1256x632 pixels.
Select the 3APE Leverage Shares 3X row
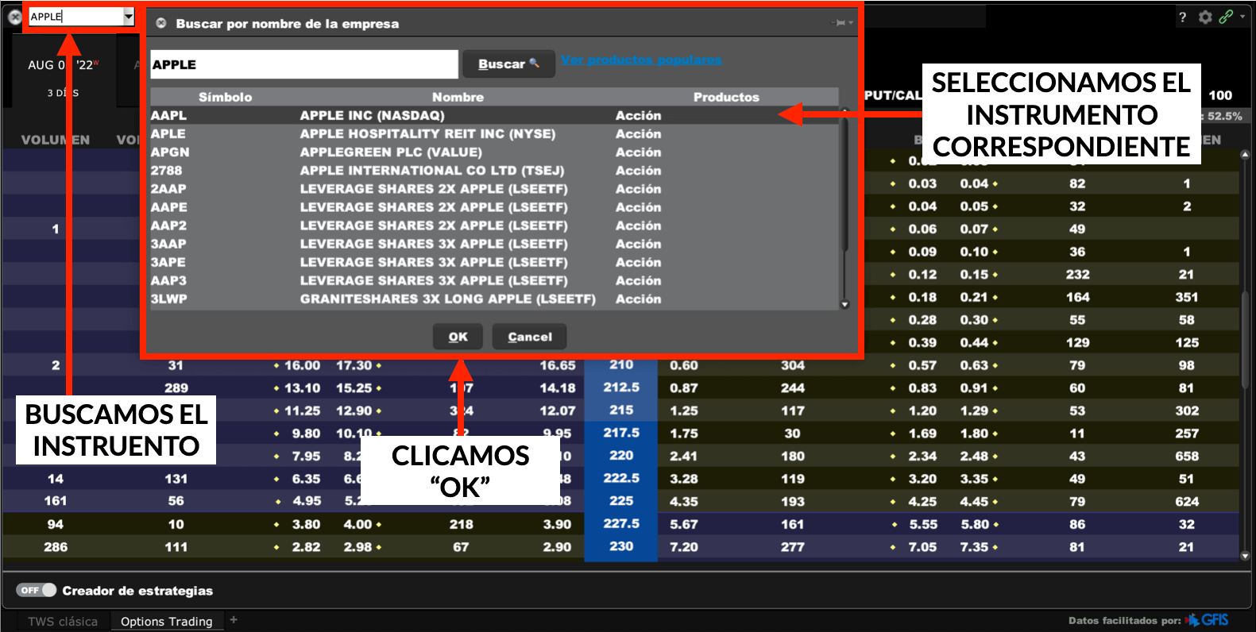(494, 261)
